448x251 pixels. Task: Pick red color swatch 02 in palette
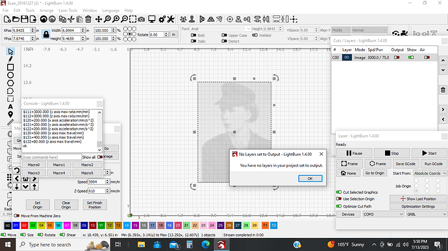[24, 226]
